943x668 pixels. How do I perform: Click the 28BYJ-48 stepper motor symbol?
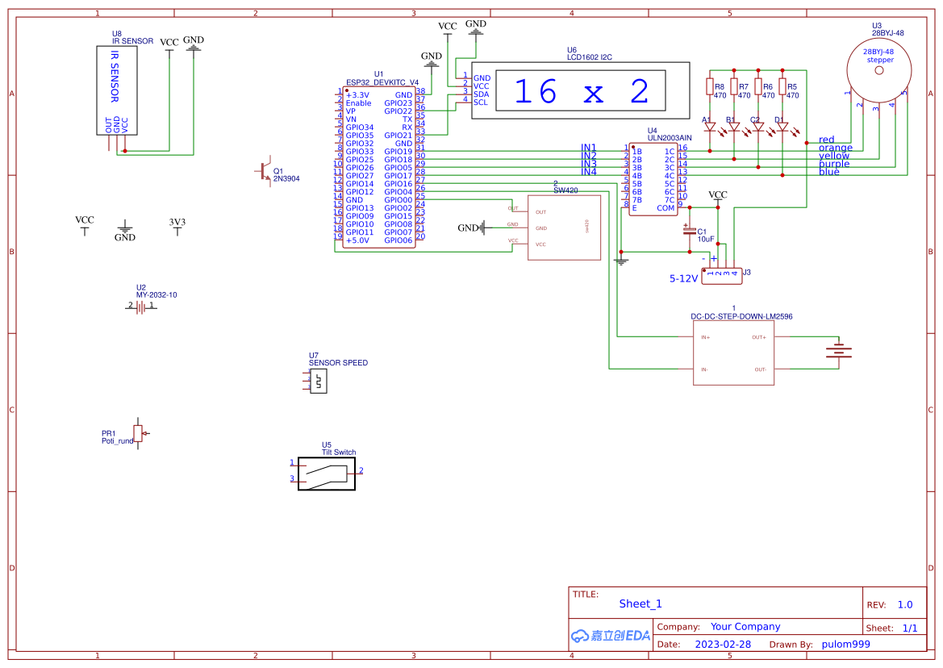point(878,69)
